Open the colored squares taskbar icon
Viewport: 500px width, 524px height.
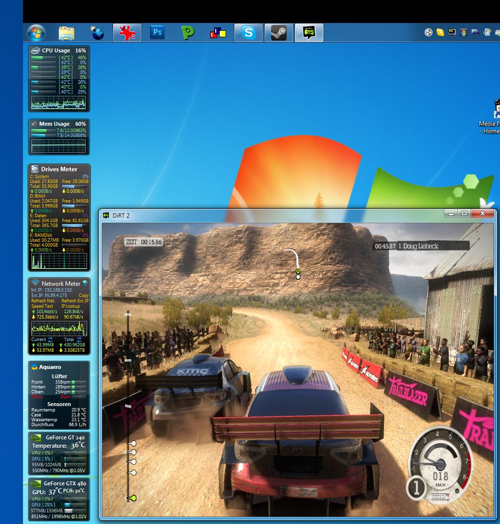[218, 33]
